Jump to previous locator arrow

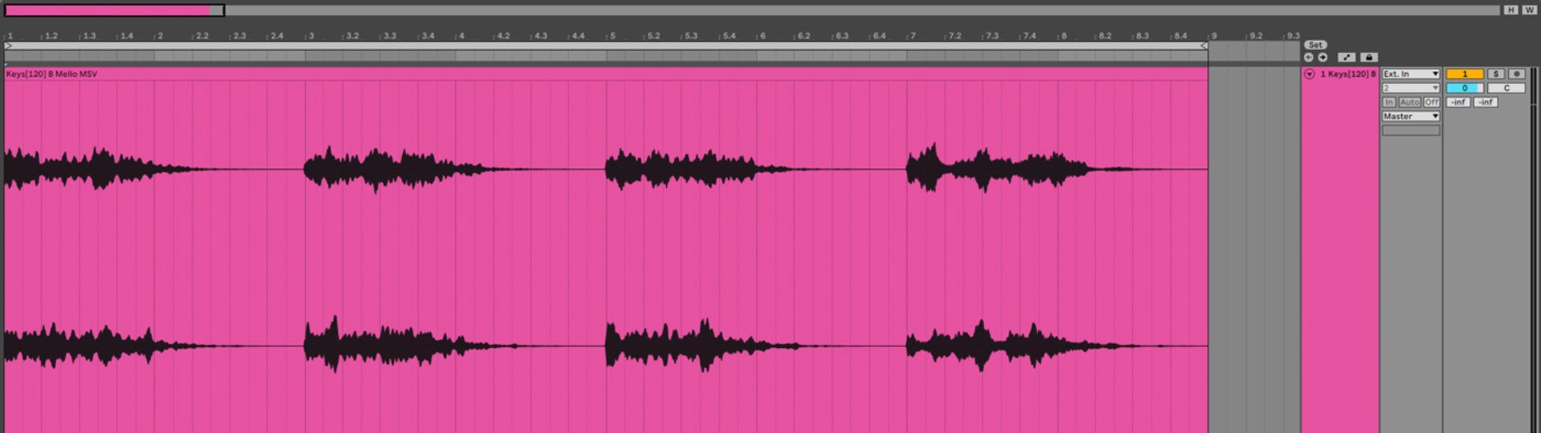1309,57
